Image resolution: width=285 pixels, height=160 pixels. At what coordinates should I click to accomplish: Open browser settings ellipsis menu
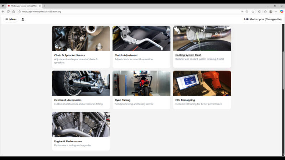(x=276, y=11)
